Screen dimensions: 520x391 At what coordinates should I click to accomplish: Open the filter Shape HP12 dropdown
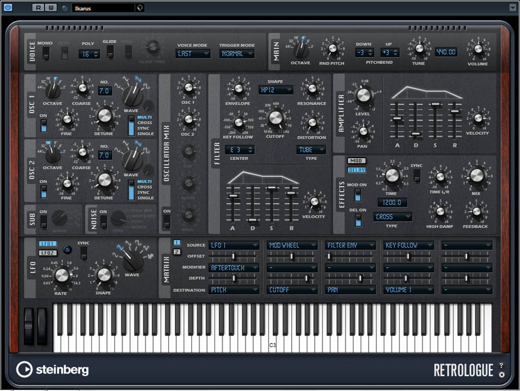point(276,90)
